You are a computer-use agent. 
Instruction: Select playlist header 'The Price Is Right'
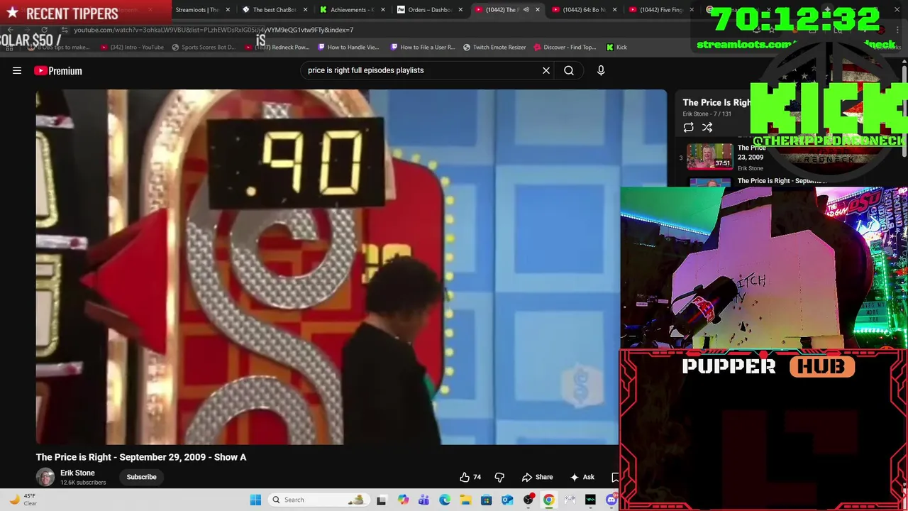tap(716, 102)
